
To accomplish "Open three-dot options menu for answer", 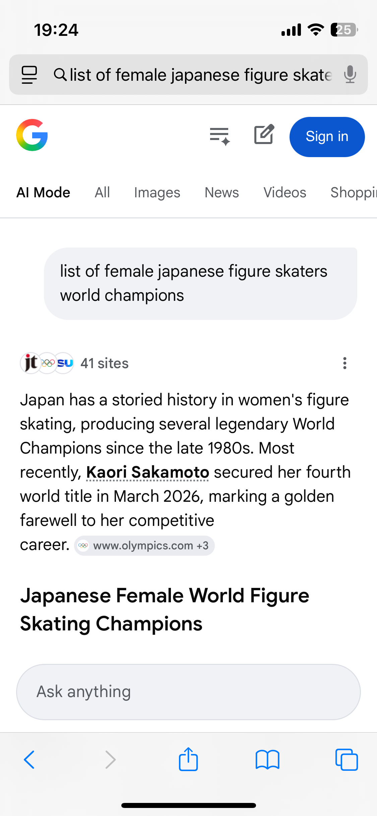I will (x=344, y=363).
